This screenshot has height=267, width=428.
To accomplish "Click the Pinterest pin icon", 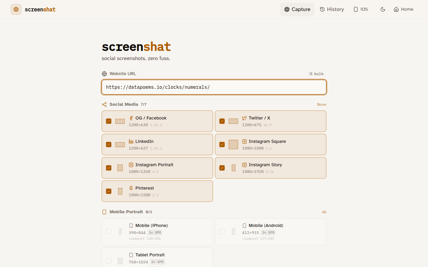I will coord(131,188).
